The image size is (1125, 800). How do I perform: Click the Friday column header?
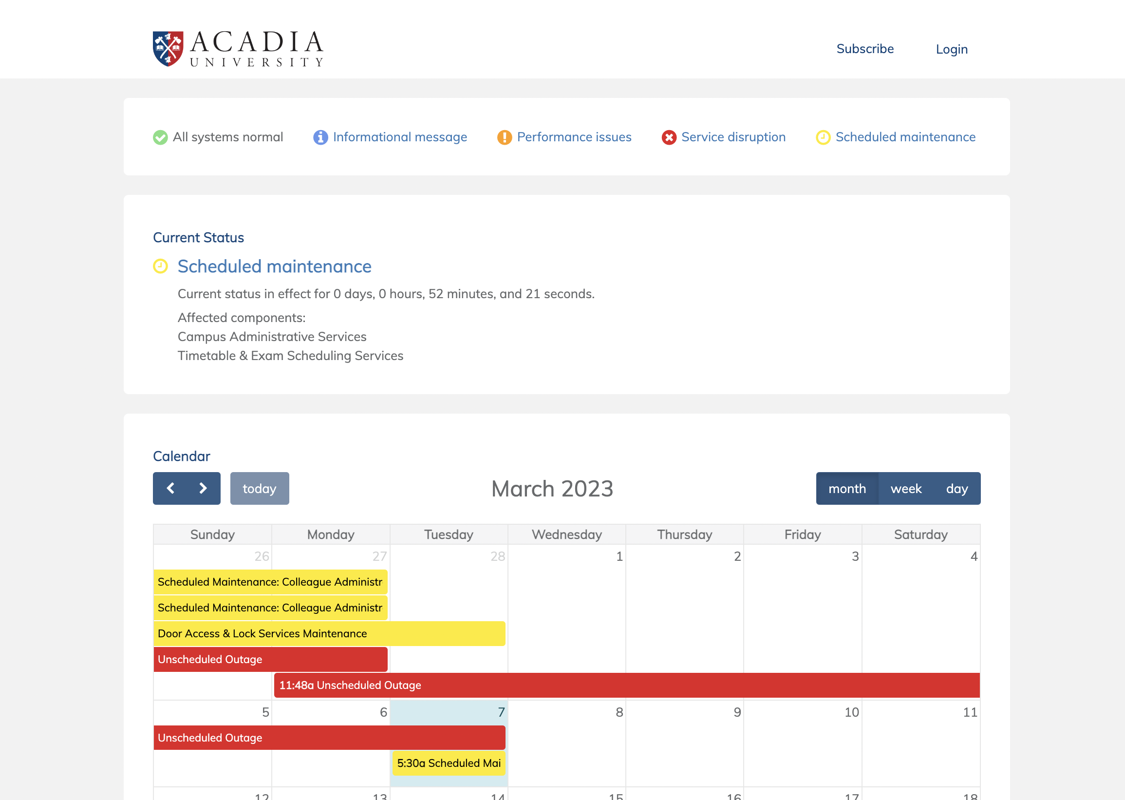[803, 534]
